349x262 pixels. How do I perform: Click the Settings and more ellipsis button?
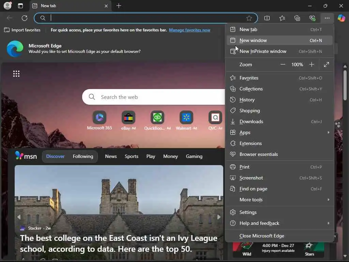(327, 18)
